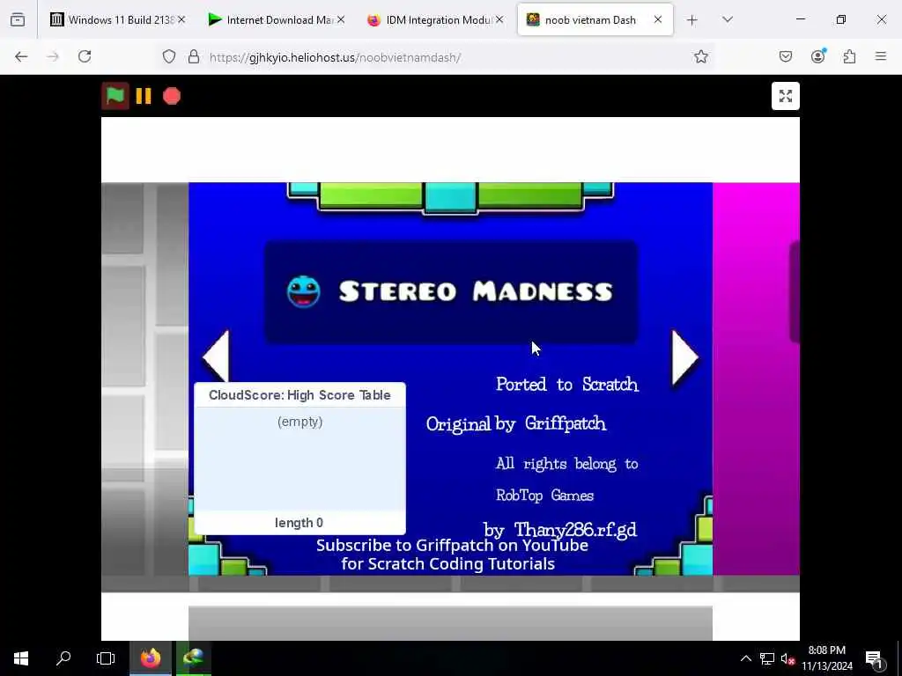Click the "Original by Griffpatch" text
Image resolution: width=902 pixels, height=676 pixels.
[516, 424]
